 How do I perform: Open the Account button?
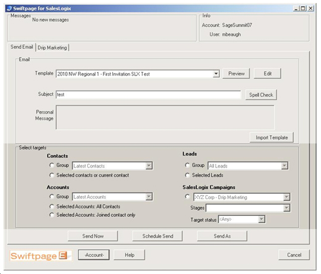[x=94, y=255]
